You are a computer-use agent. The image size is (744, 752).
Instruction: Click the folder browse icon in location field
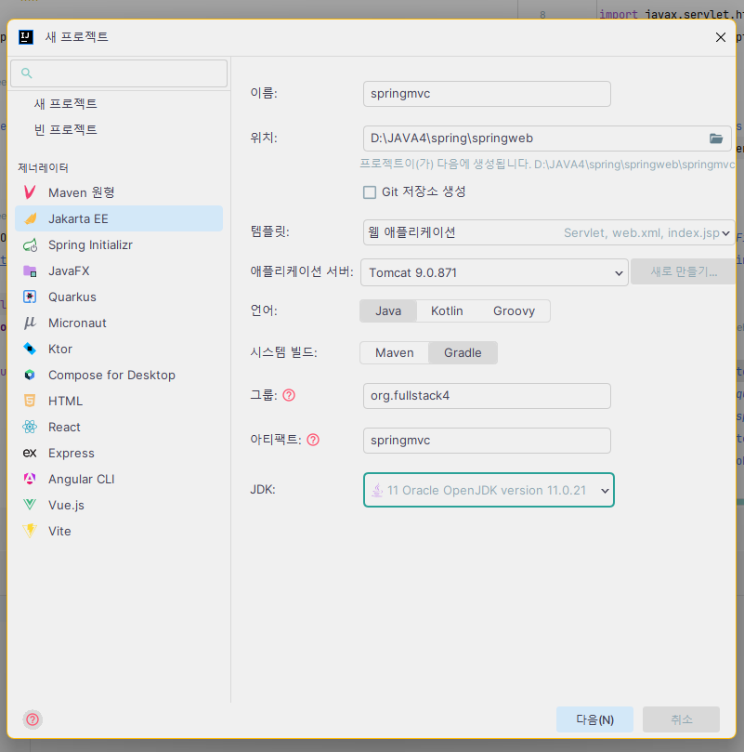point(716,139)
